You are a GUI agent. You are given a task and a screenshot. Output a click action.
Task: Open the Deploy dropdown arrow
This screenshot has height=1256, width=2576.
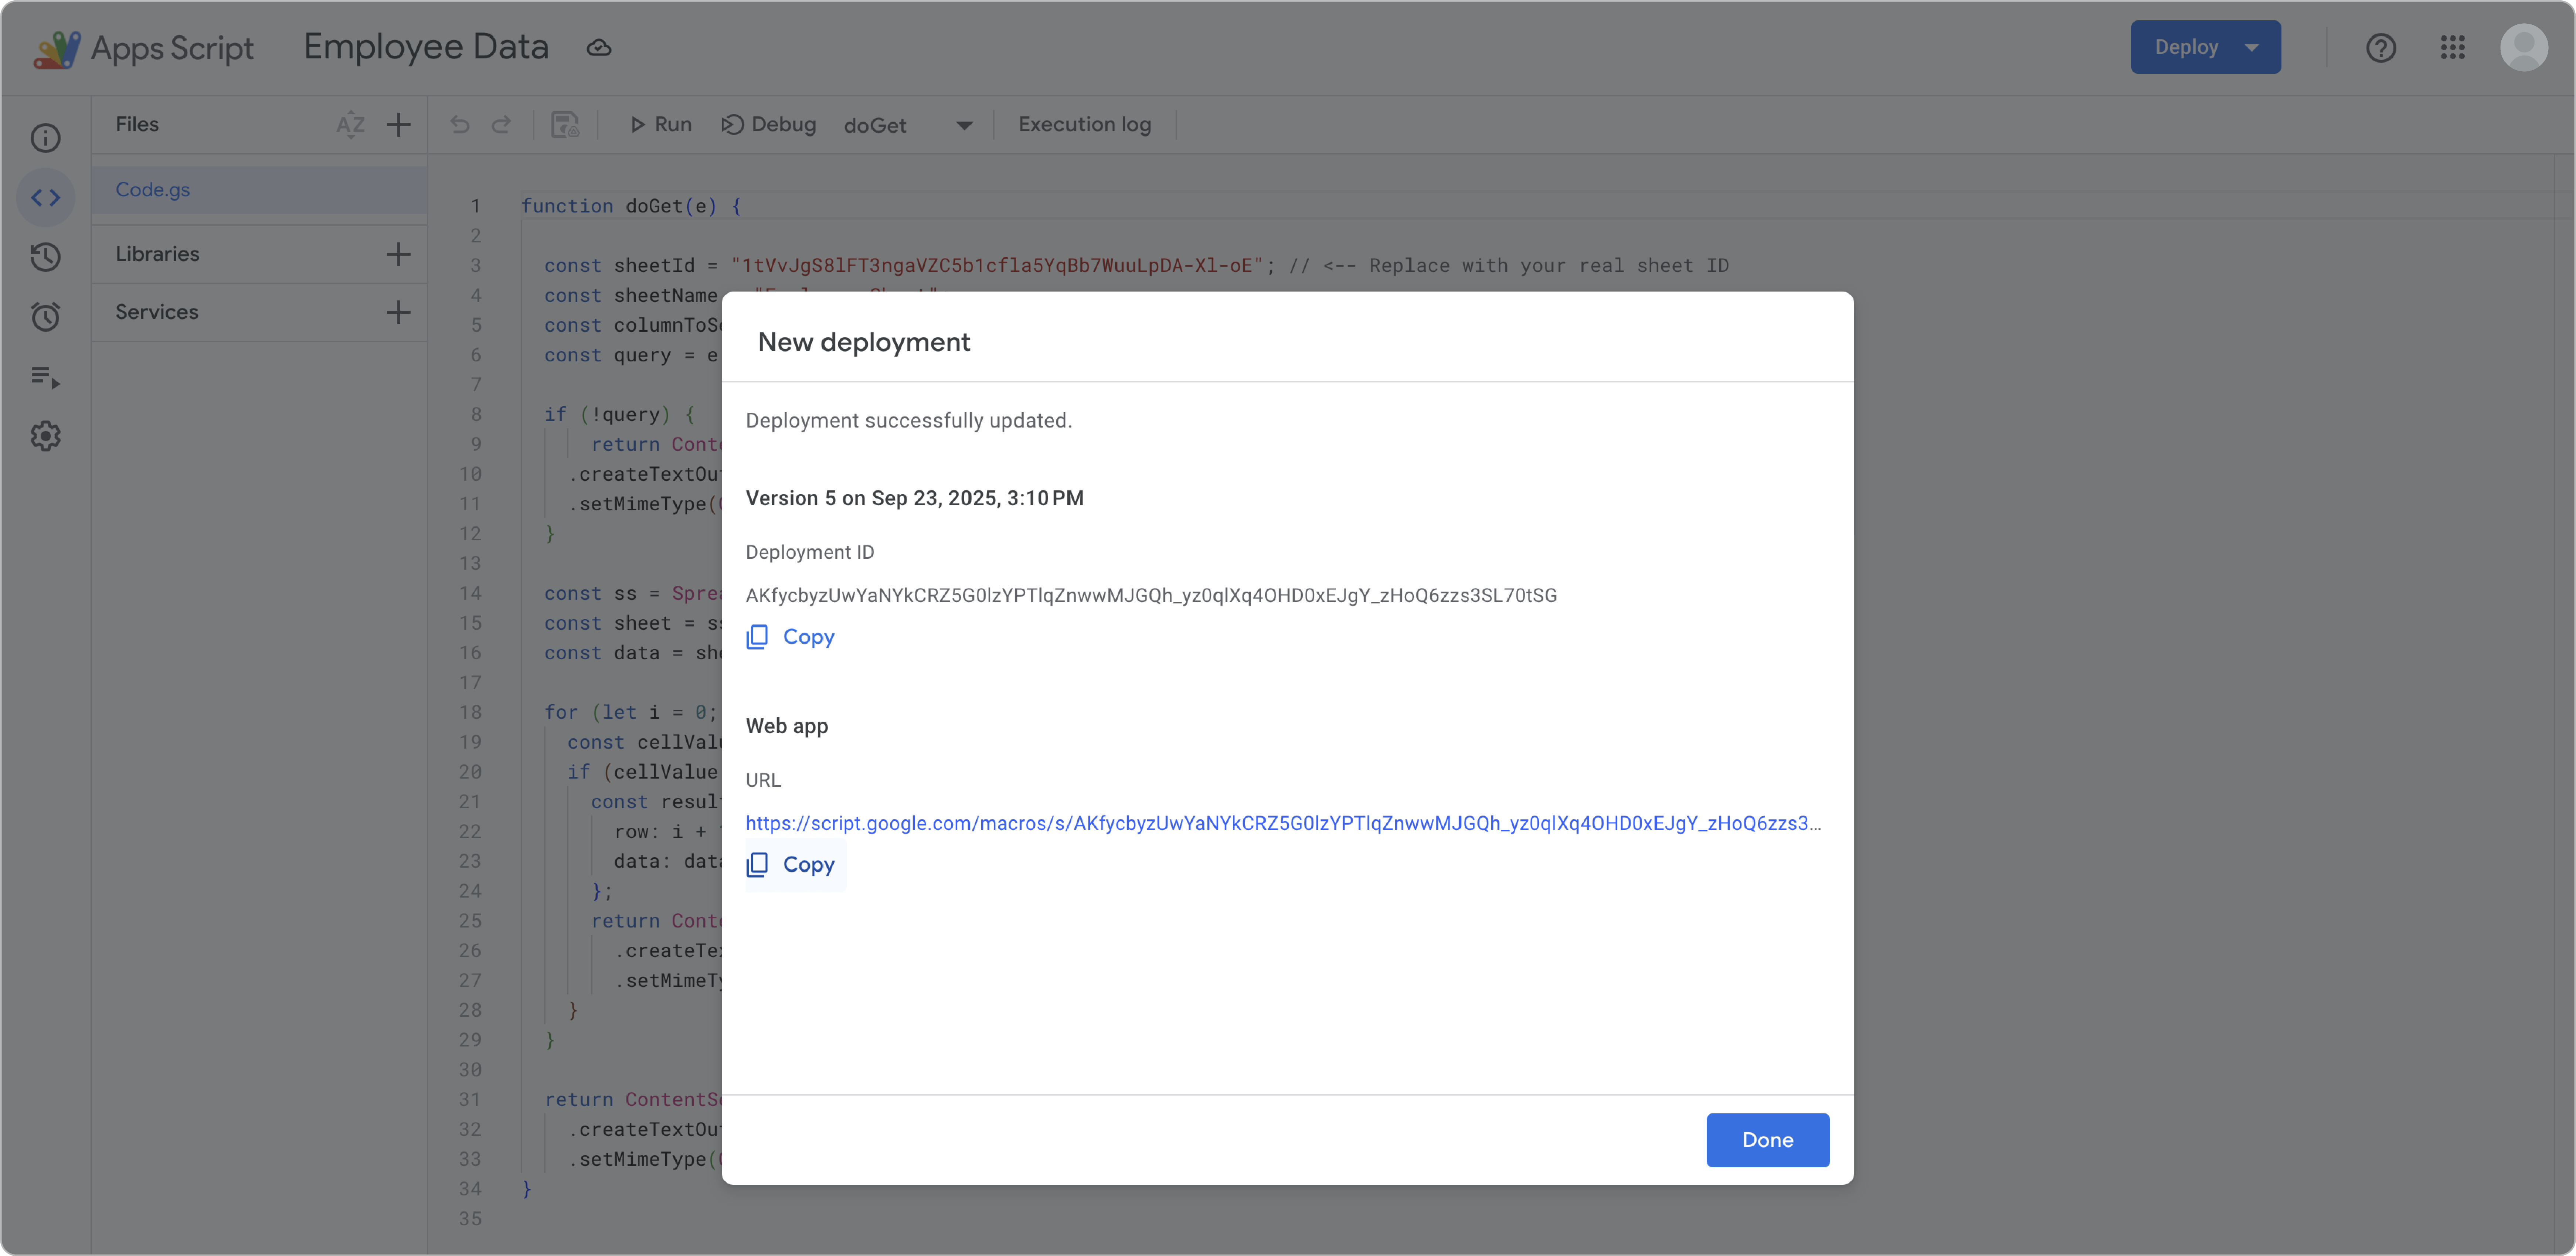2251,47
